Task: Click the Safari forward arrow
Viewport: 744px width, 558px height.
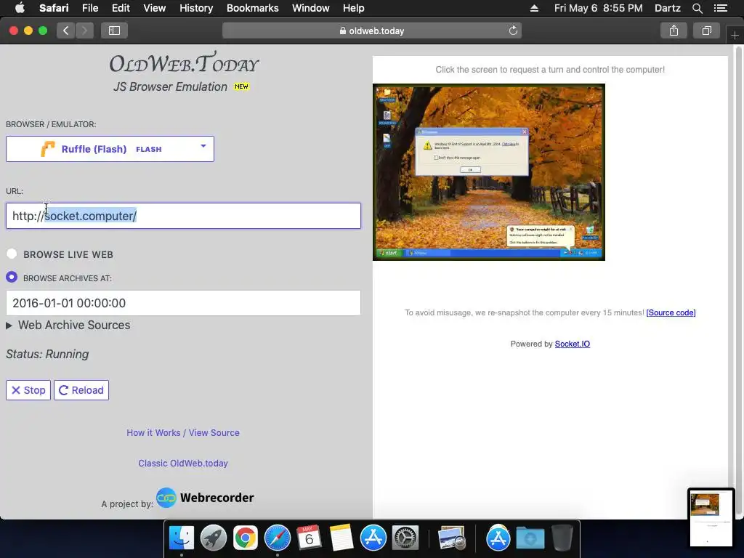Action: (x=84, y=31)
